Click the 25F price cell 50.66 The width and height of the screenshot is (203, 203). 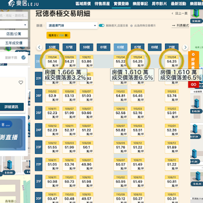86,113
